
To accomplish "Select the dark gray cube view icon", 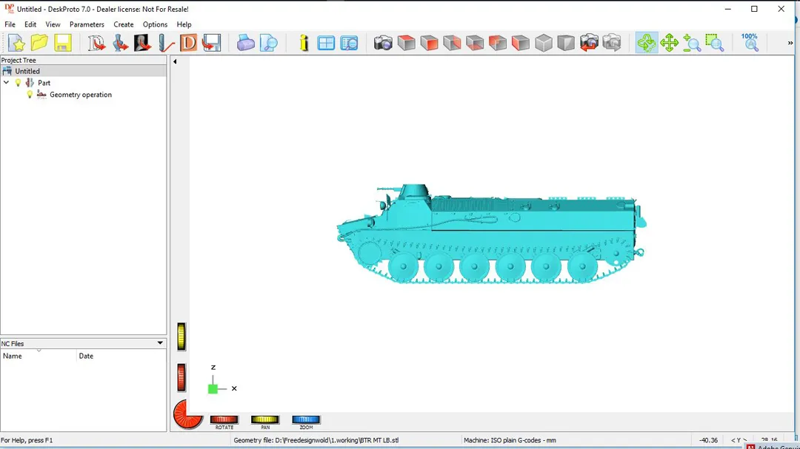I will click(x=566, y=43).
